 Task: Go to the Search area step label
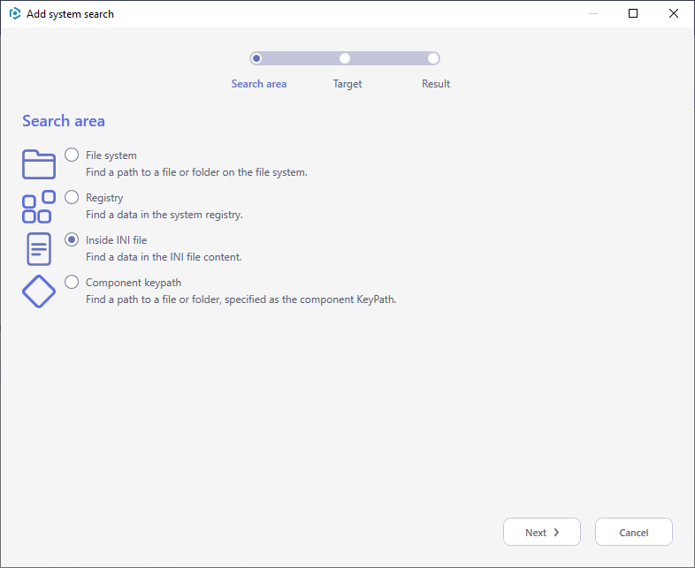pyautogui.click(x=259, y=84)
